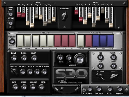Screen dimensions: 129x97
Task: Click the Lower Mix knob
Action: click(x=11, y=14)
